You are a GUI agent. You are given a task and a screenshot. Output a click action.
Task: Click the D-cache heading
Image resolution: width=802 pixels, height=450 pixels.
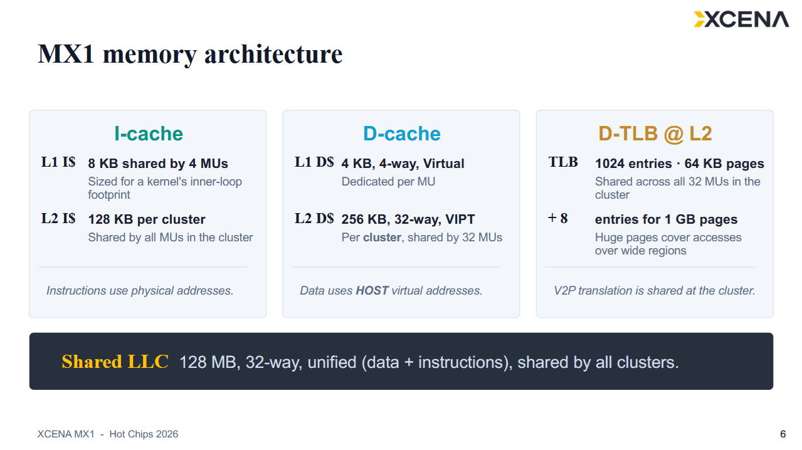pyautogui.click(x=401, y=133)
